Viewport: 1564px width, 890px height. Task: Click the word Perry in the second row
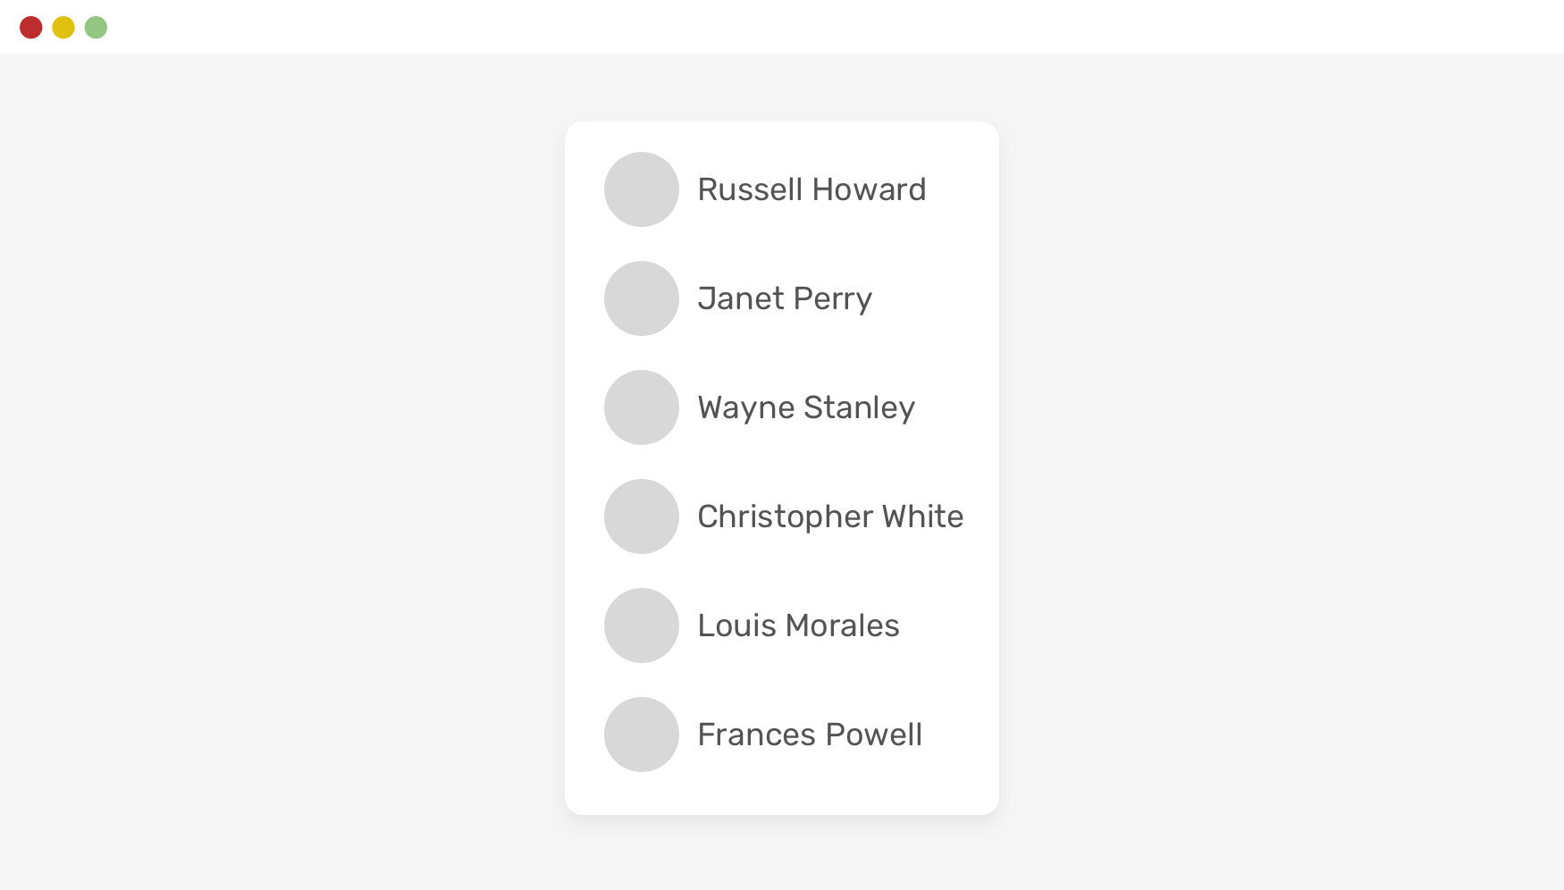(x=832, y=300)
